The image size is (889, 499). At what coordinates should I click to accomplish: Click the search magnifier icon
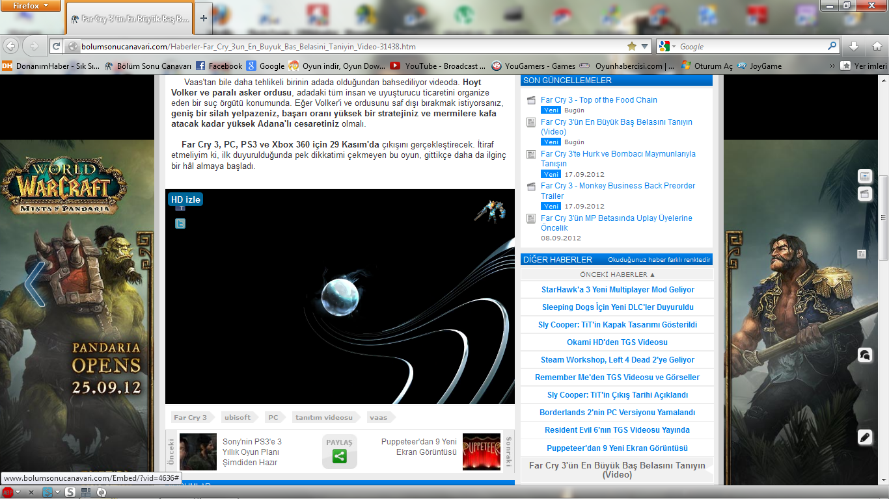tap(832, 46)
